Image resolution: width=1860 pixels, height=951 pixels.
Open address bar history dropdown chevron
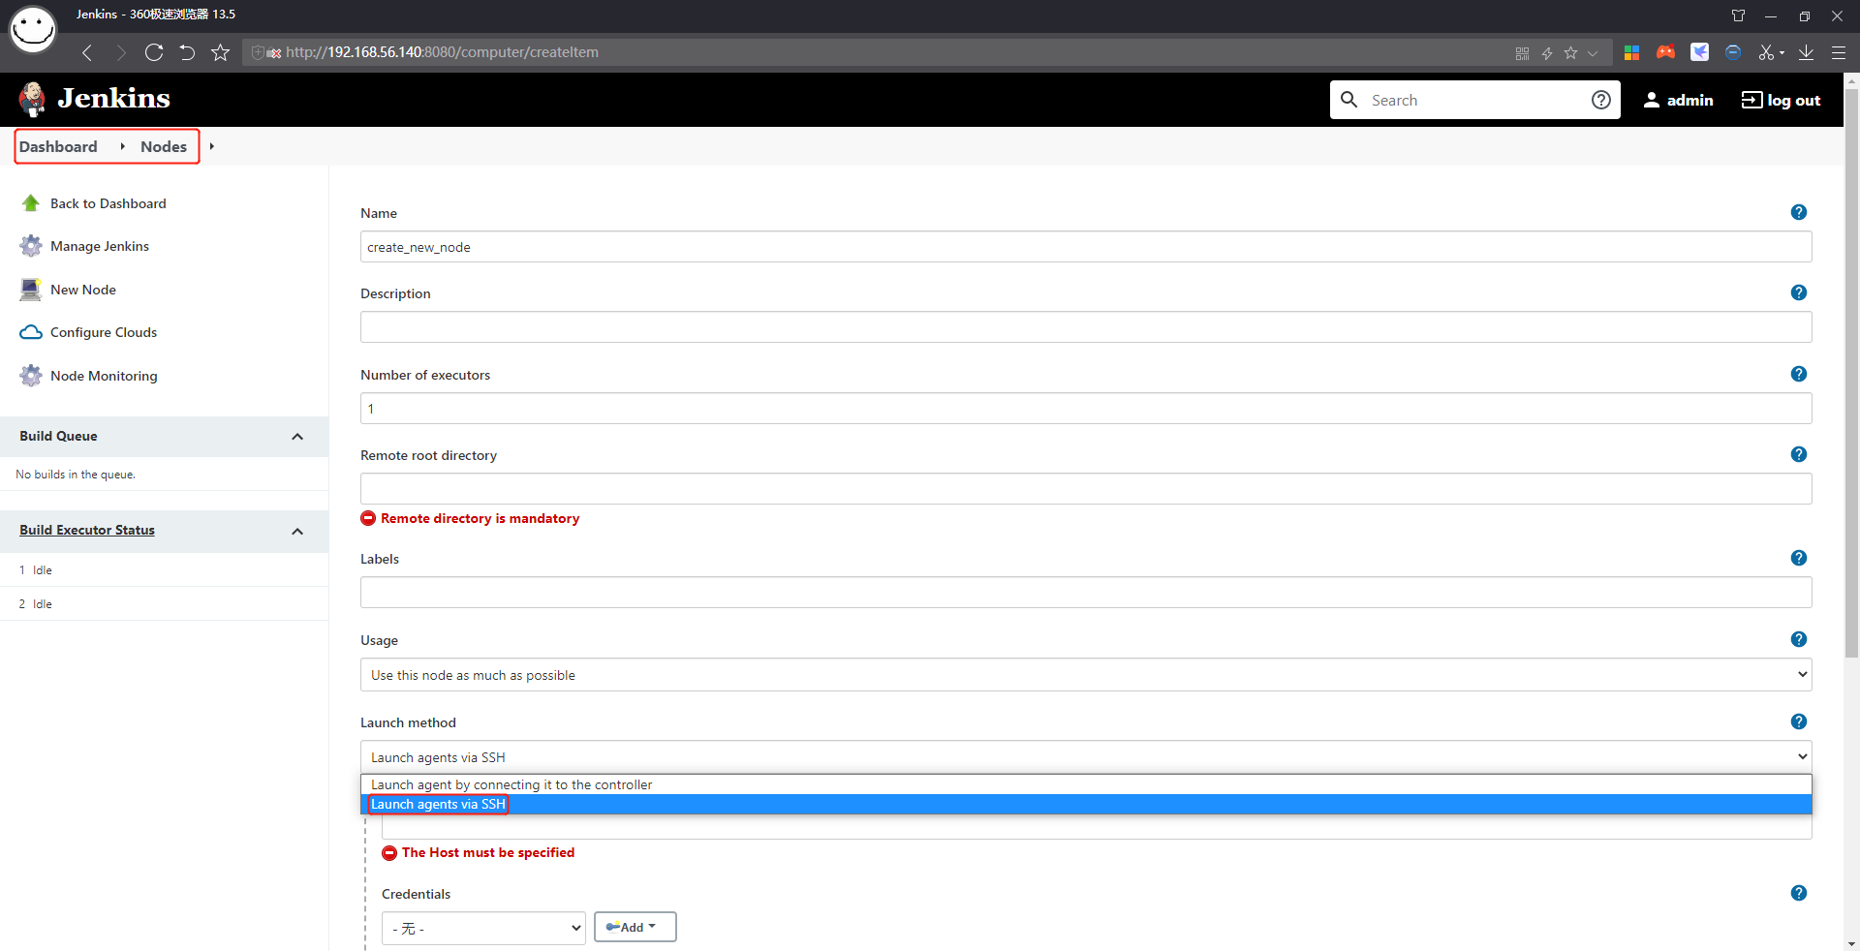pyautogui.click(x=1593, y=53)
